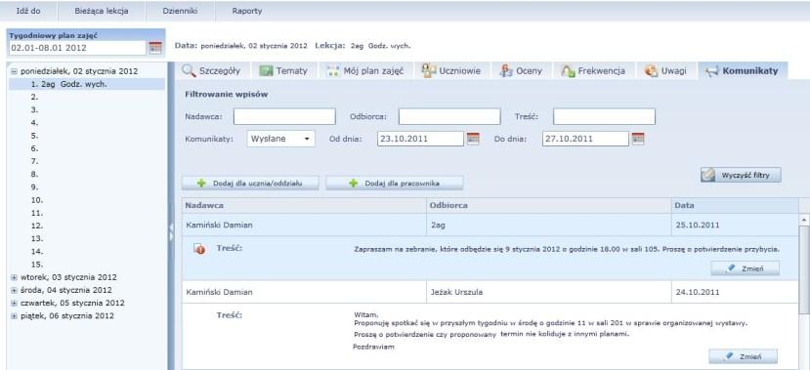Click the red alert icon beside Treść

click(x=200, y=249)
